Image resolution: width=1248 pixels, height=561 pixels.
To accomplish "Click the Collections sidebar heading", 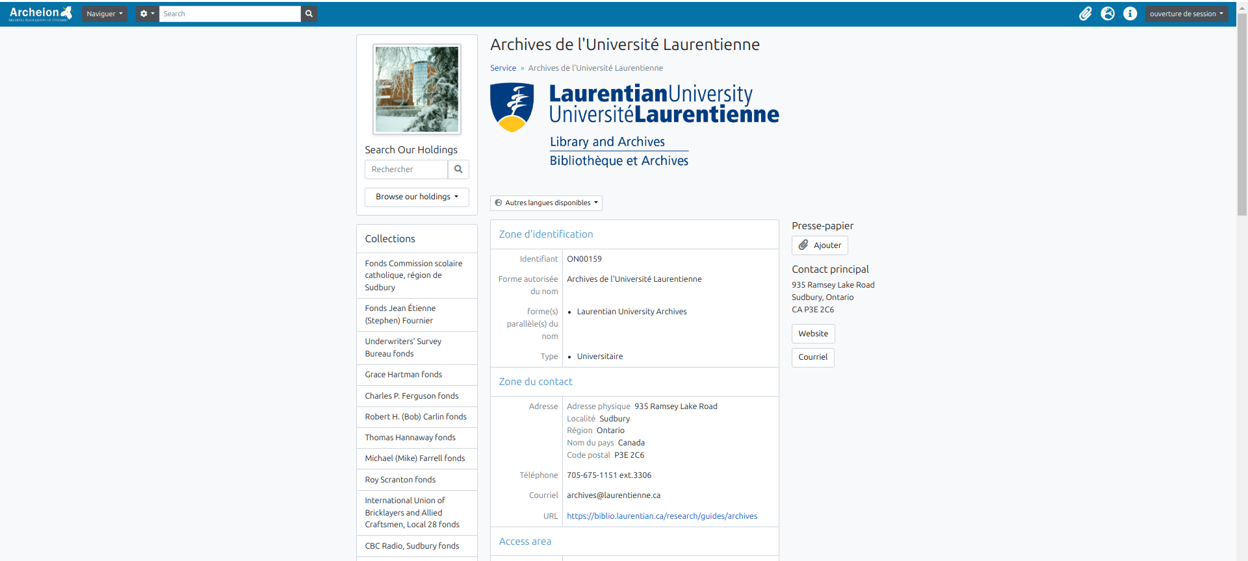I will point(390,239).
